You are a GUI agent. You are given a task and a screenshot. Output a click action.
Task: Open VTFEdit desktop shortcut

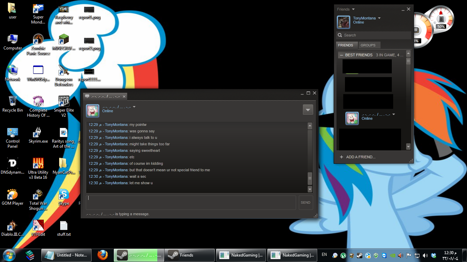pyautogui.click(x=38, y=228)
